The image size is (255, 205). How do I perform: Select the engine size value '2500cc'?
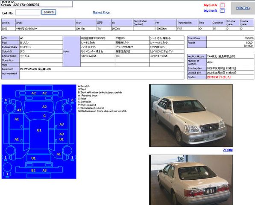[x=116, y=29]
